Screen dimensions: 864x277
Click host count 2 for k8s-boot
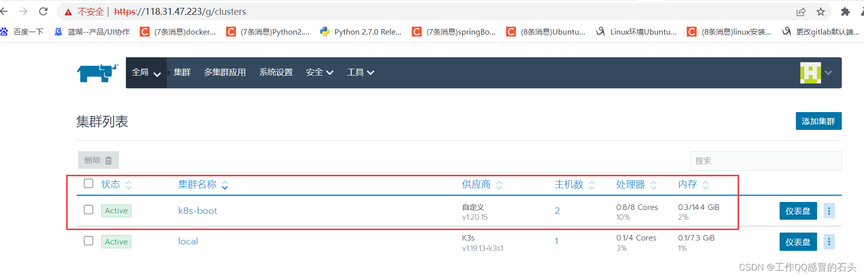557,211
